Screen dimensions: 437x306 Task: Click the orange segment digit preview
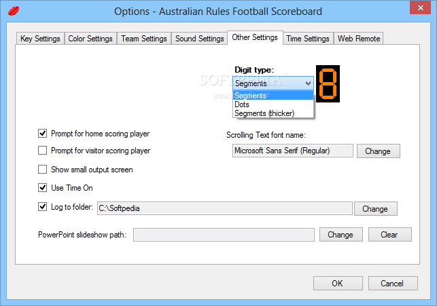[328, 83]
